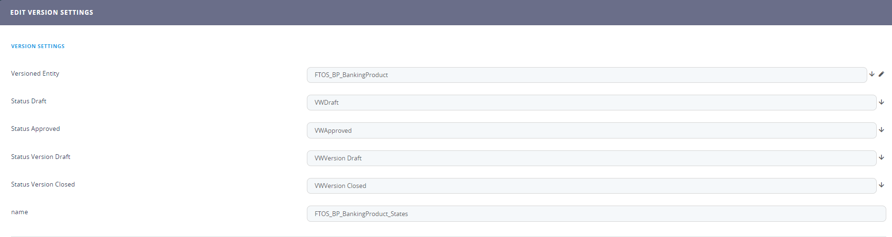Click the Status Draft label
The image size is (892, 237).
click(29, 101)
